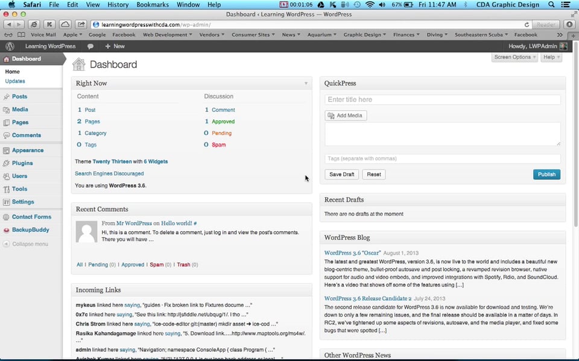Open the Mr WordPress author link

134,223
